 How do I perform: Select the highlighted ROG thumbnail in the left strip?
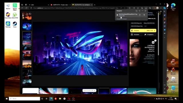(27, 36)
